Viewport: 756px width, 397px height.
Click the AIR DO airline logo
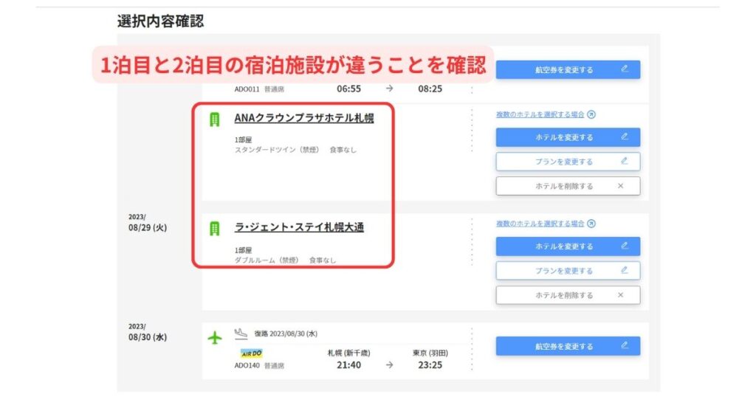252,353
